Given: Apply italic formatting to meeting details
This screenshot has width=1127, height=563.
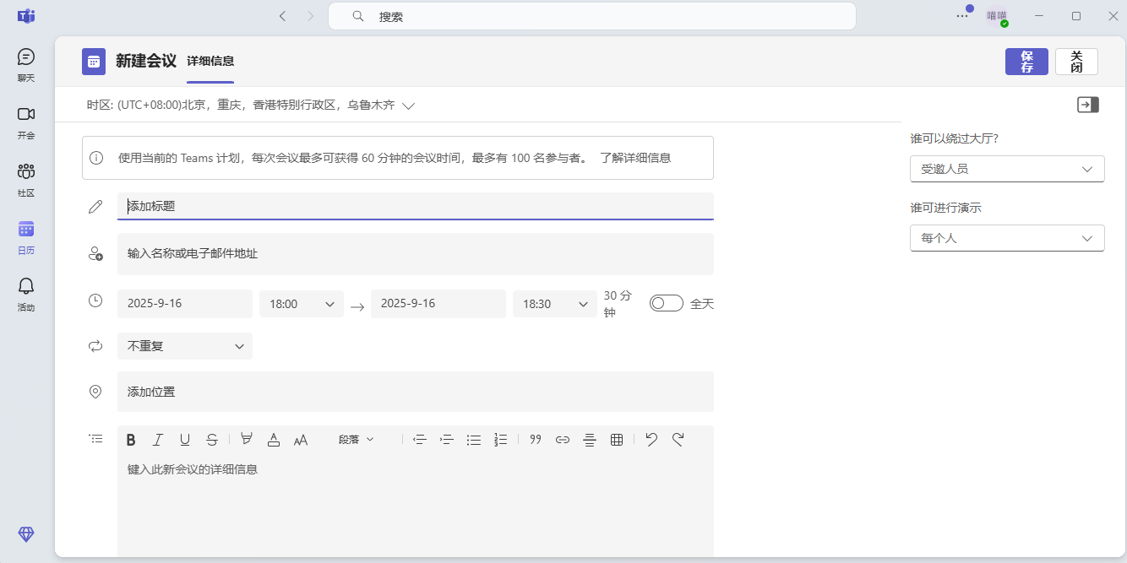Looking at the screenshot, I should coord(158,439).
